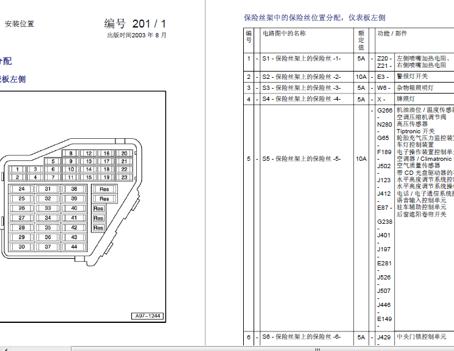Click the component code 'W6 -'

point(384,88)
